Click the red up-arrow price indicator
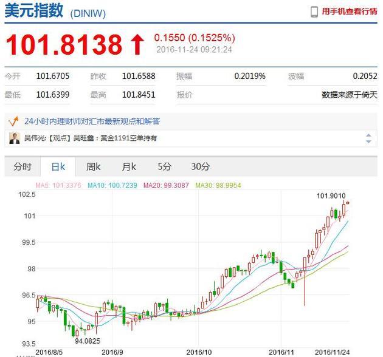The height and width of the screenshot is (357, 383). (137, 44)
